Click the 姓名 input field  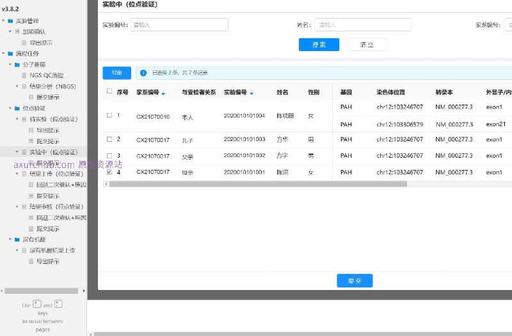(363, 25)
